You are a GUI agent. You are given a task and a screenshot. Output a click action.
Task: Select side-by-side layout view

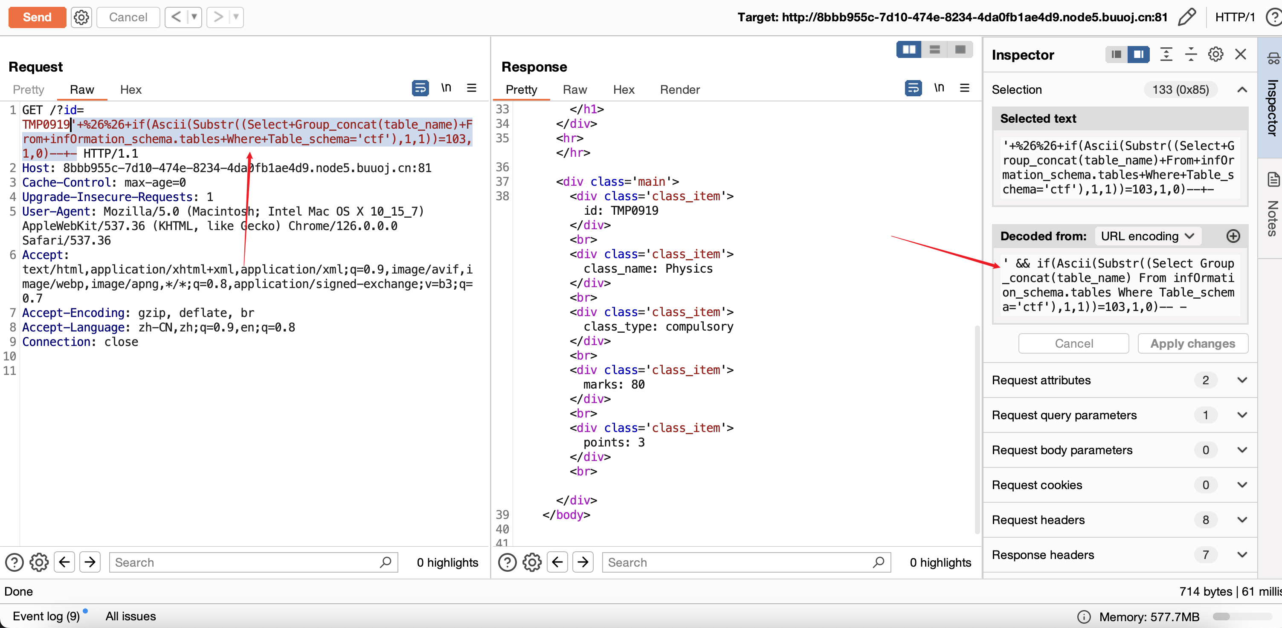[909, 49]
